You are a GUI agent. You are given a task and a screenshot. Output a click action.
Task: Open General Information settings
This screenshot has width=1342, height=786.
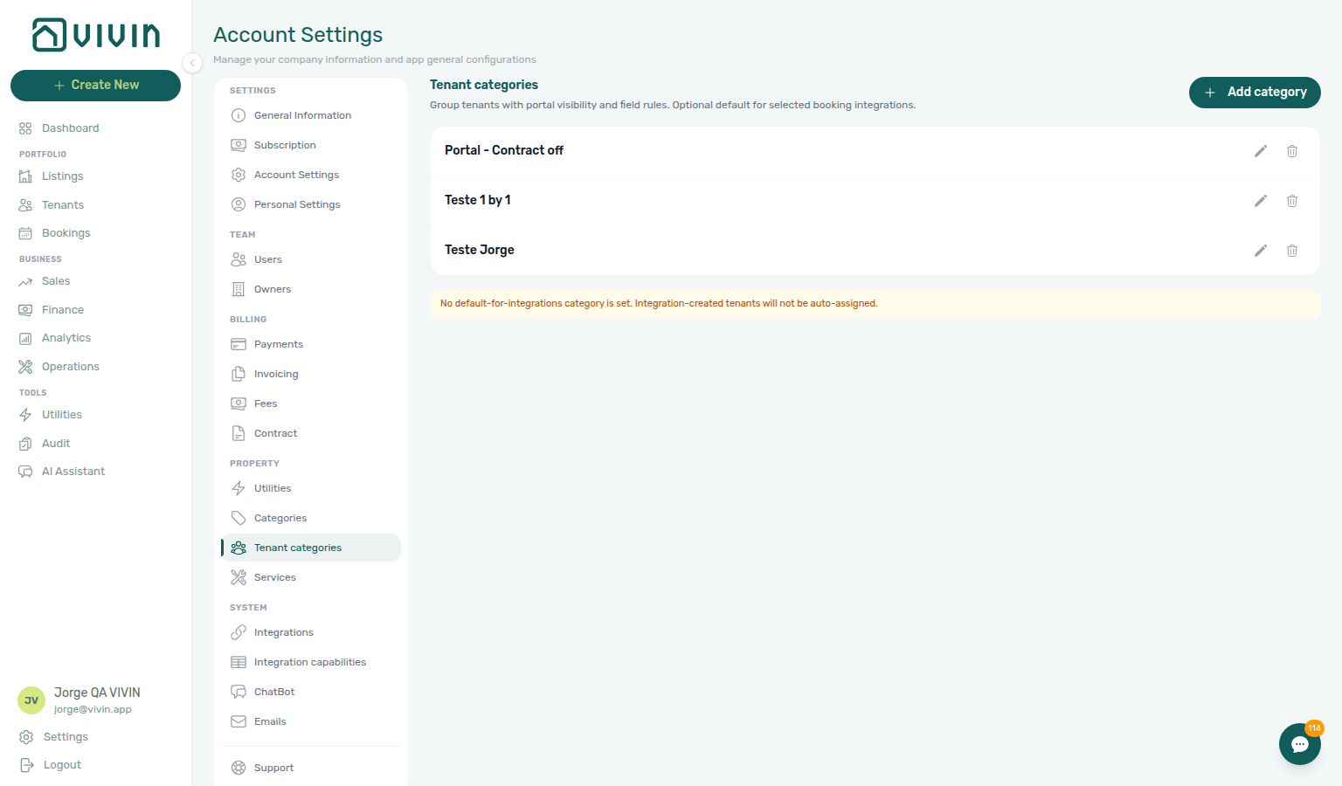(311, 115)
